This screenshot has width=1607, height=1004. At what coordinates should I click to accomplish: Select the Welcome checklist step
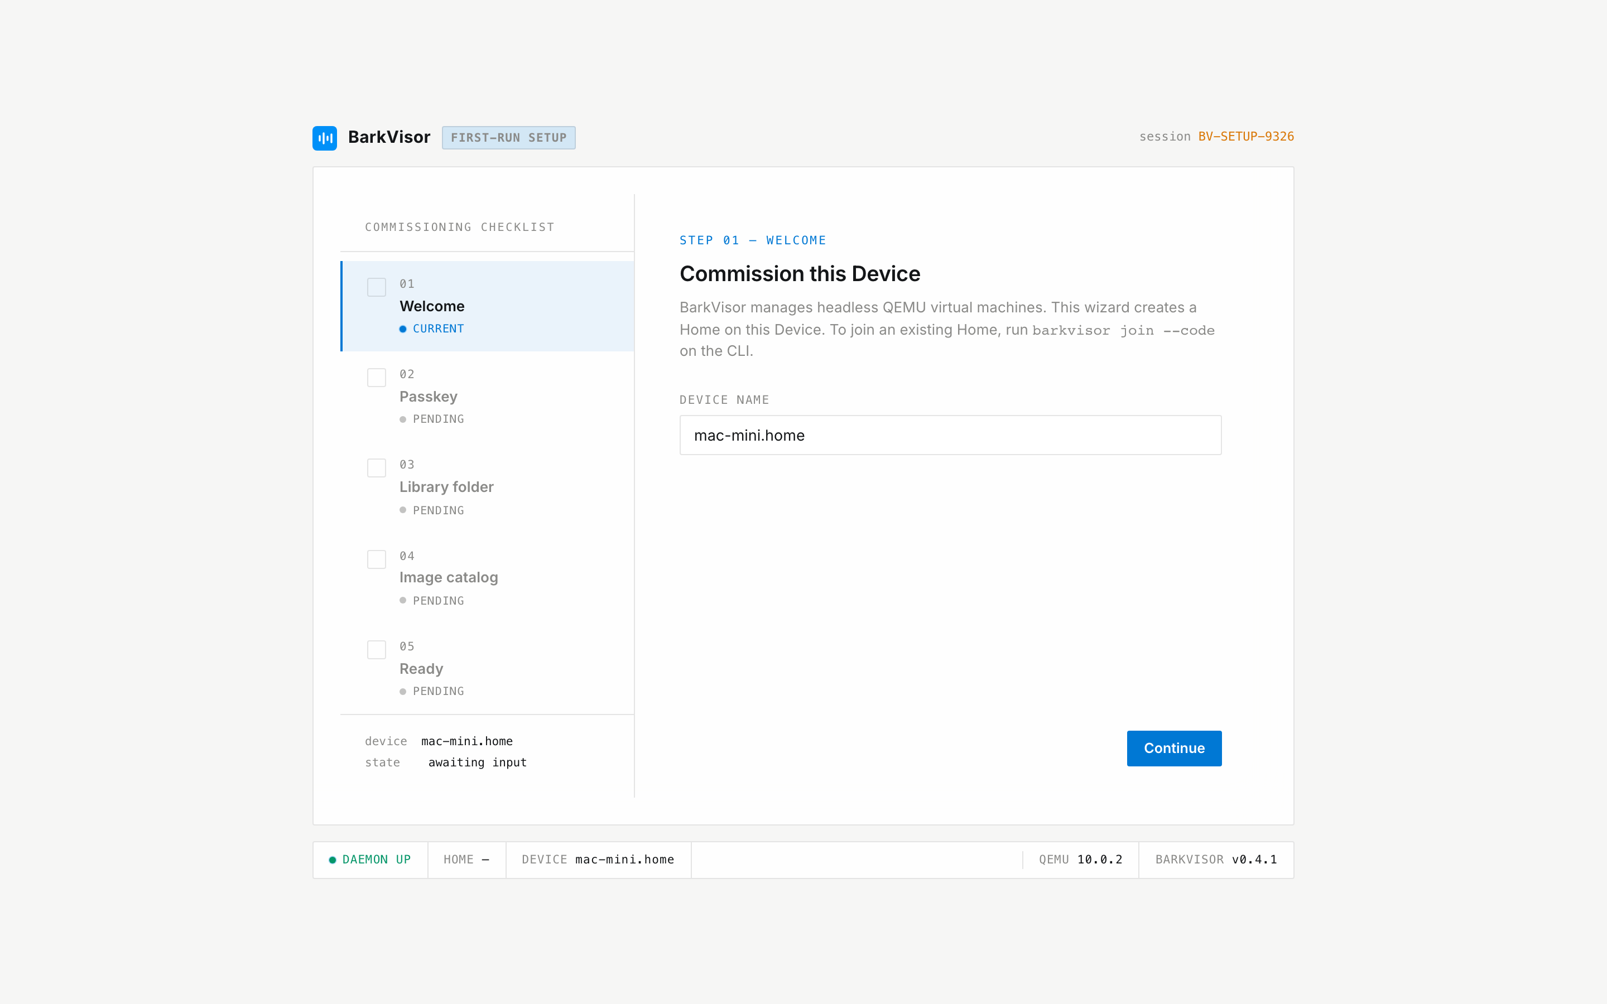coord(488,306)
